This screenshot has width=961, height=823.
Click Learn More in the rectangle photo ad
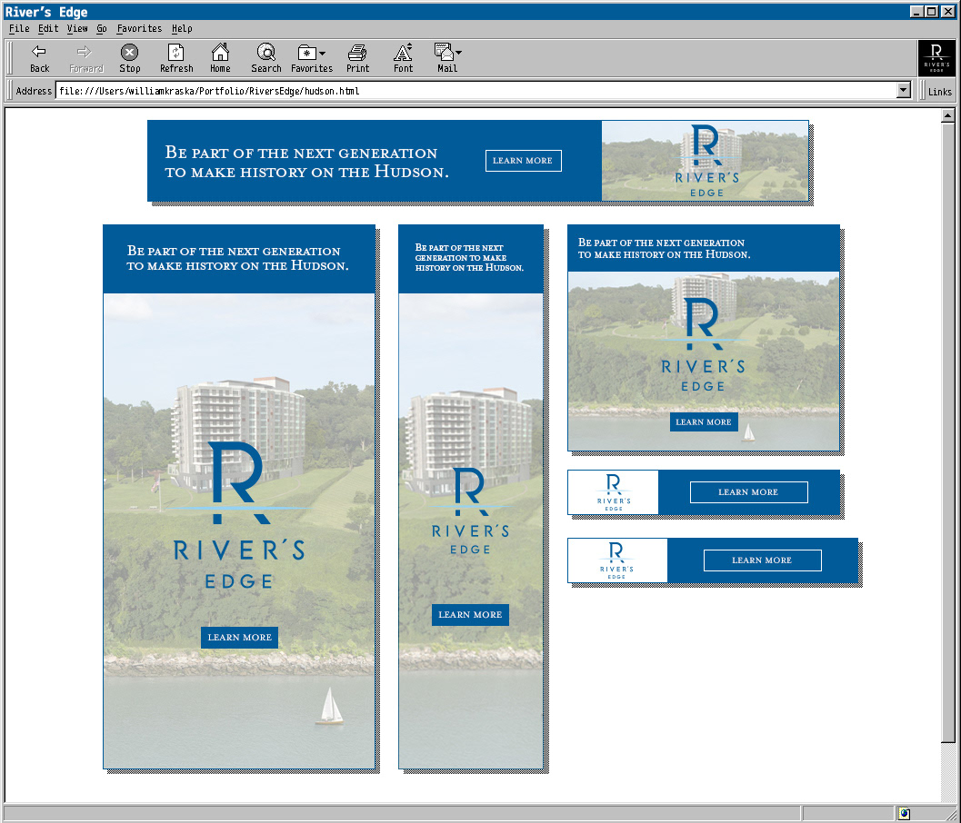pyautogui.click(x=704, y=421)
